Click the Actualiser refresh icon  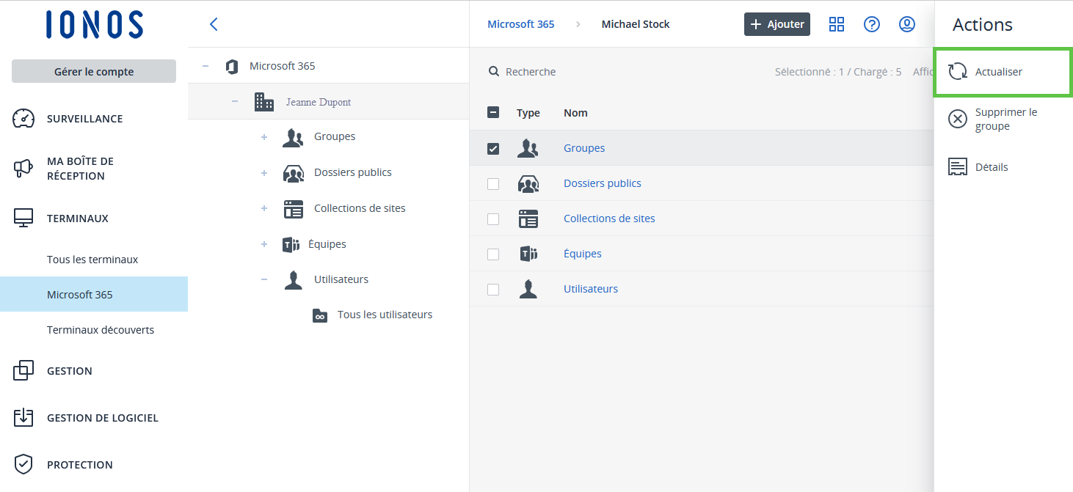tap(958, 72)
